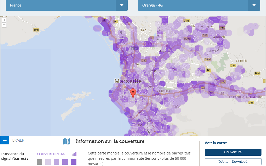
Task: Click the folded map icon beside the coverage heading
Action: pos(67,141)
